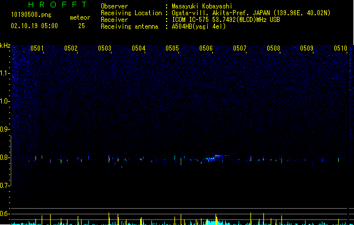This screenshot has height=225, width=354.
Task: Click the Ogata-vill. Akita-Pref. JAPAN location text
Action: [x=251, y=13]
